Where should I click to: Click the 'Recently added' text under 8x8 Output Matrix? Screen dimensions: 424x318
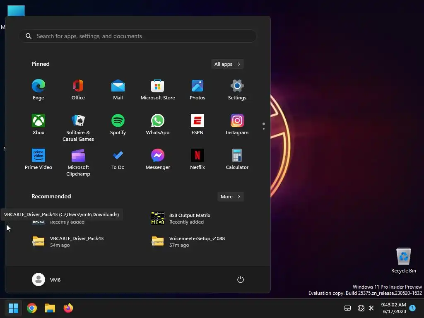point(186,222)
